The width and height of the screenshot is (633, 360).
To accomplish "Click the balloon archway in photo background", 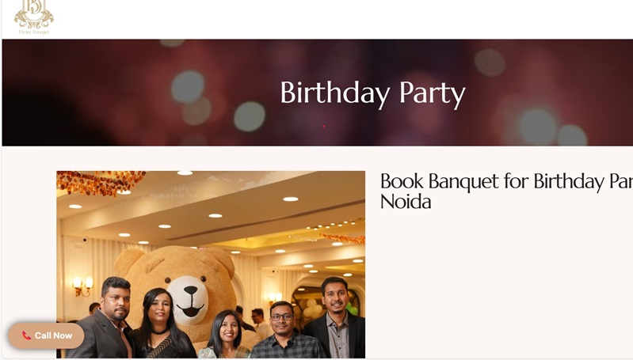I will 313,302.
